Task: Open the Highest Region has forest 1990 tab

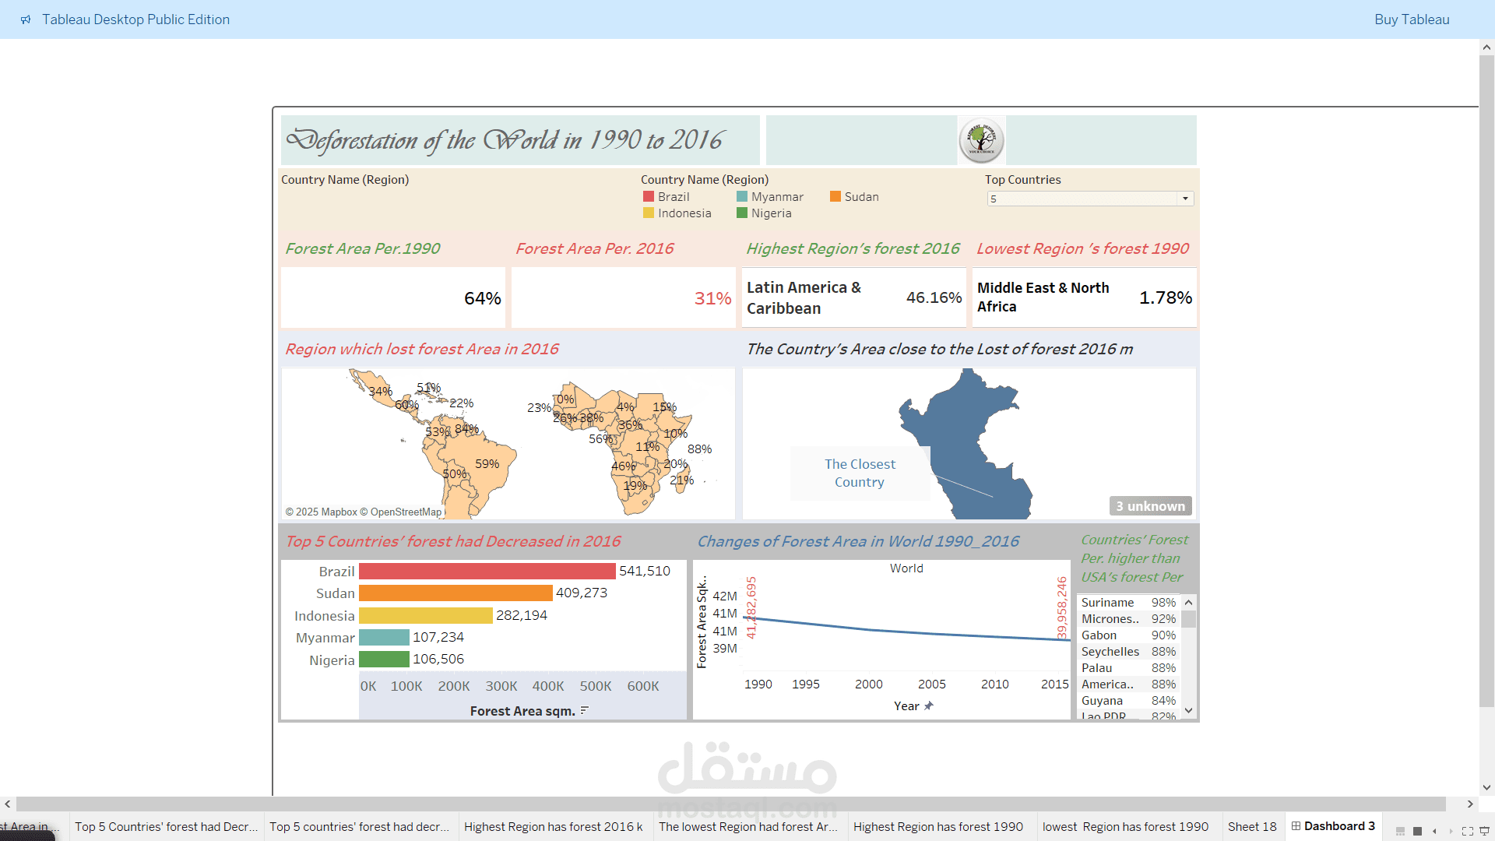Action: (x=937, y=826)
